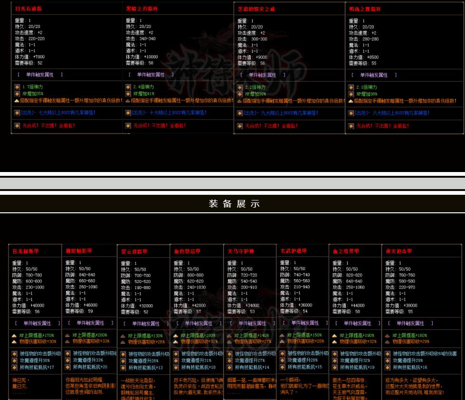The width and height of the screenshot is (465, 400).
Task: Click the 血色禁忌甲 equipment title
Action: (187, 251)
